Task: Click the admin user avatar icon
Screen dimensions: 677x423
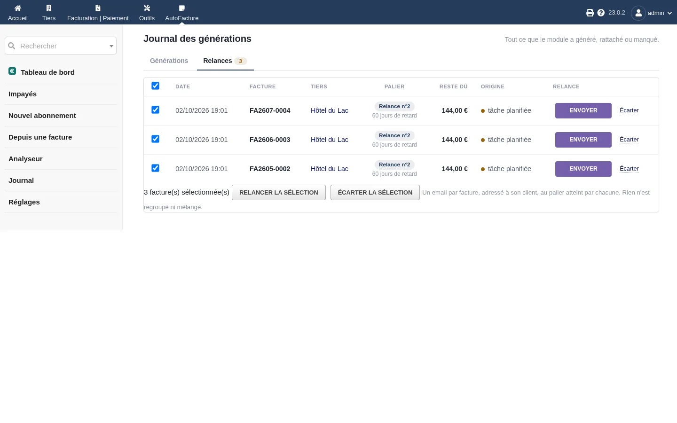Action: [x=638, y=13]
